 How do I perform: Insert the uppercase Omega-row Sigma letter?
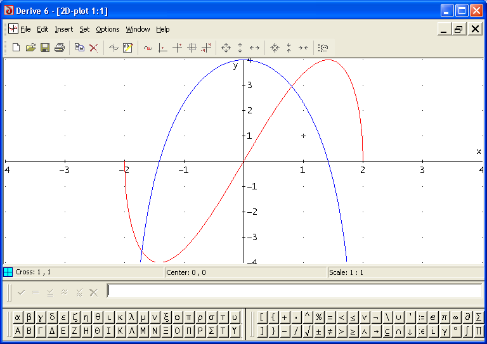[211, 331]
